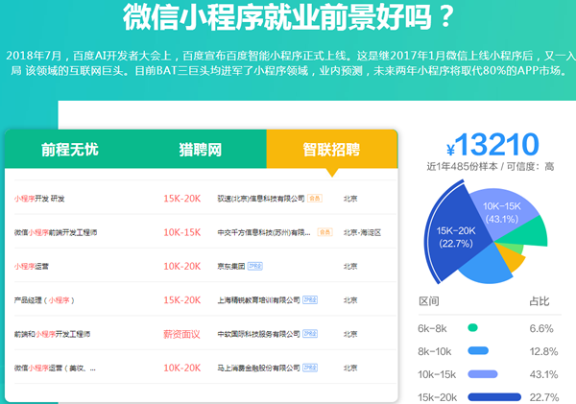
Task: Open 微信小程序前端开发工程师 job title
Action: pyautogui.click(x=56, y=232)
